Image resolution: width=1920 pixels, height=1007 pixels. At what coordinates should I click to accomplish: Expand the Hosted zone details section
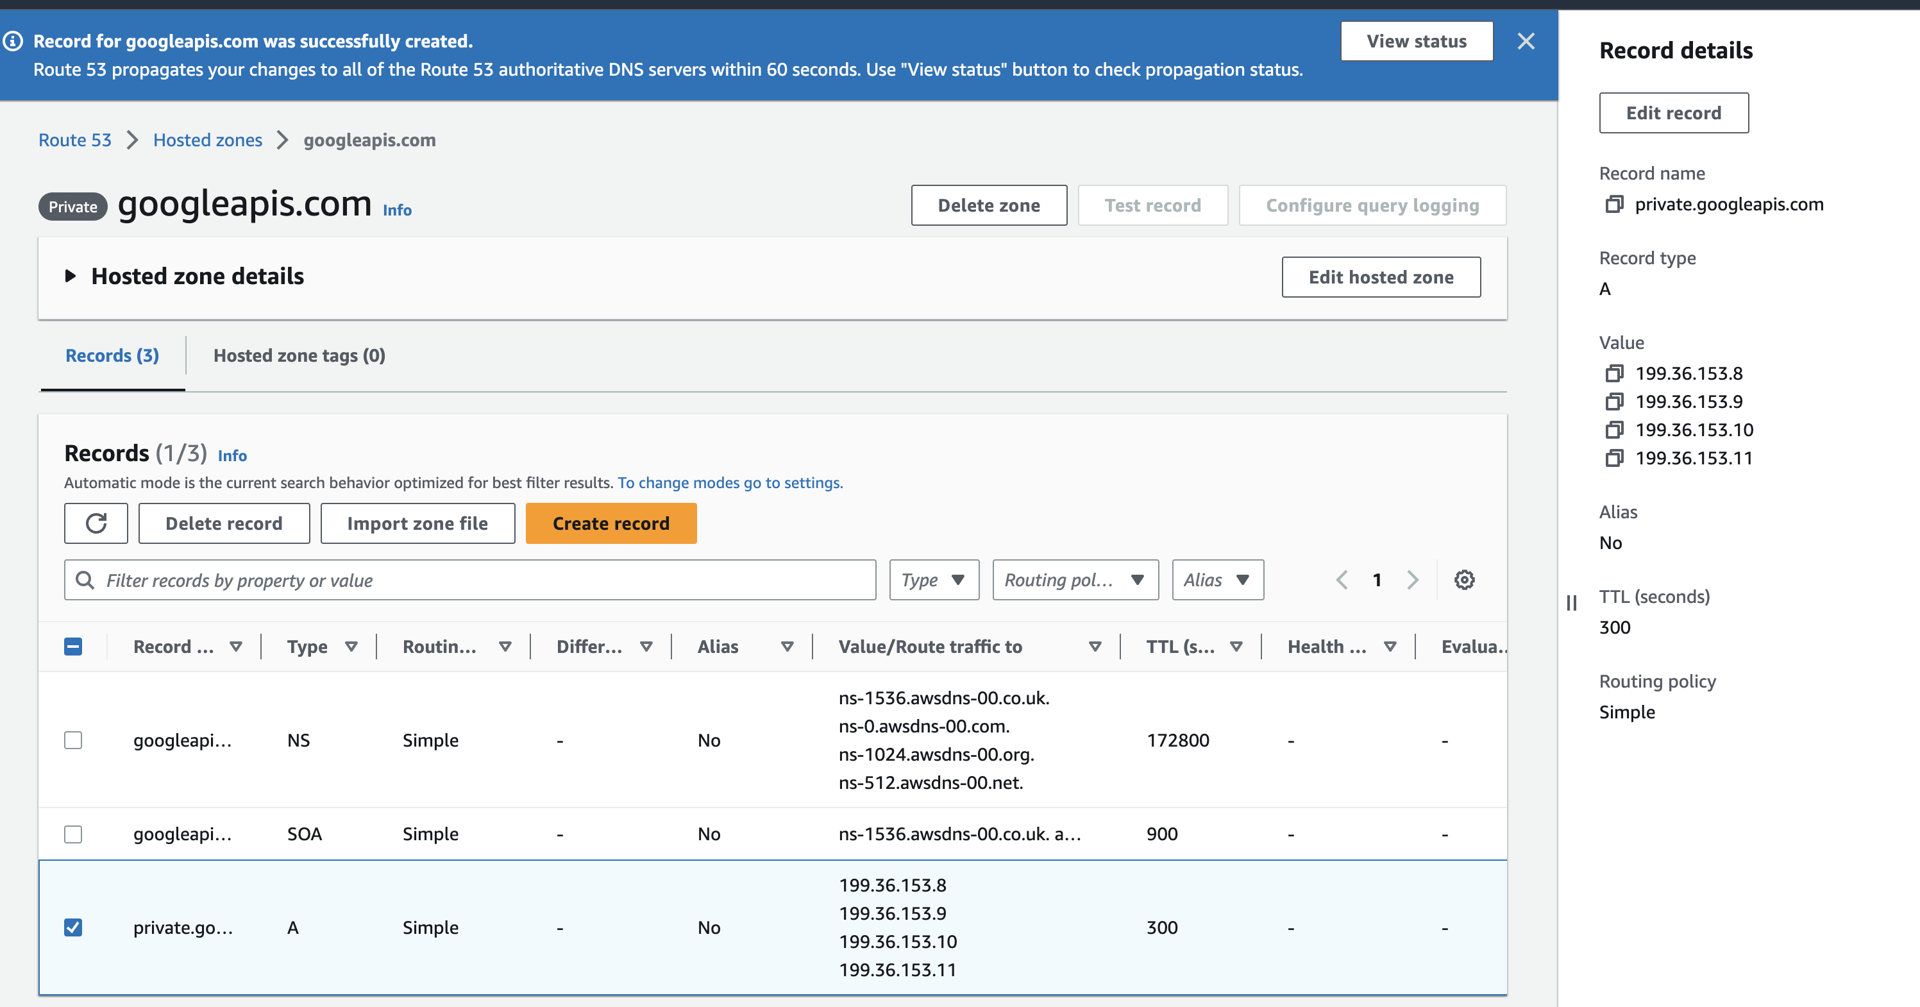(70, 276)
